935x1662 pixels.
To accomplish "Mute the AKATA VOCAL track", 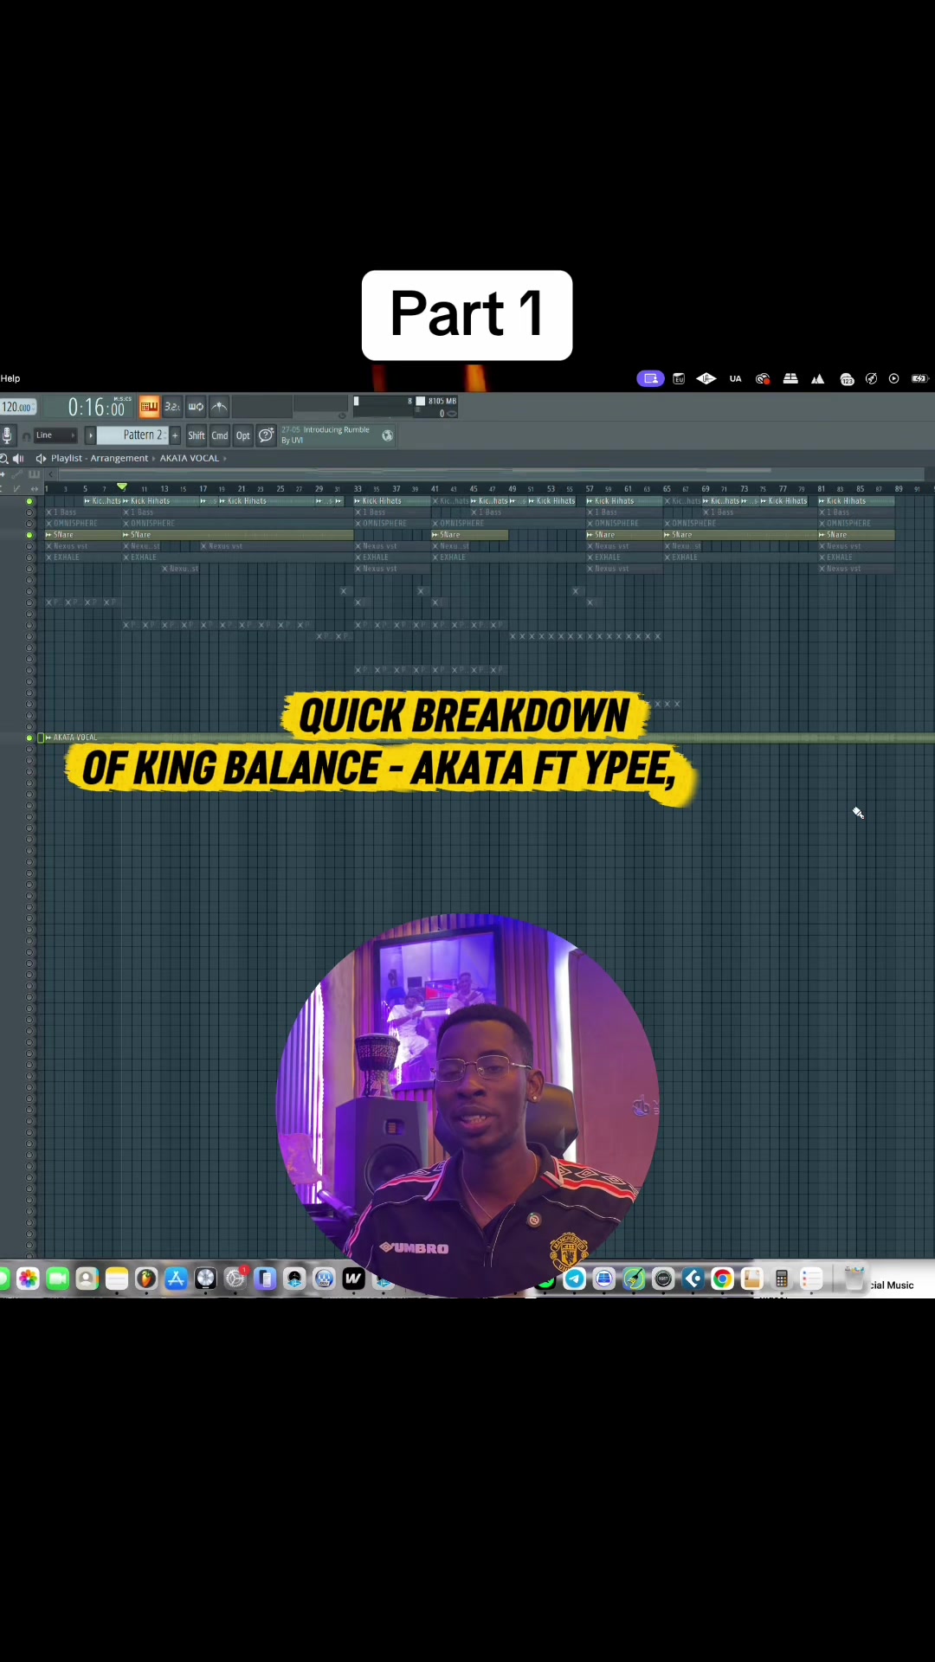I will click(29, 738).
